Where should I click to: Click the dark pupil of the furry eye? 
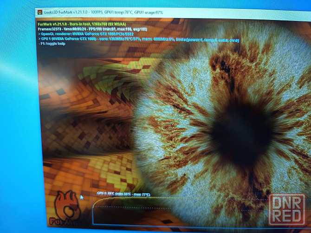point(237,125)
